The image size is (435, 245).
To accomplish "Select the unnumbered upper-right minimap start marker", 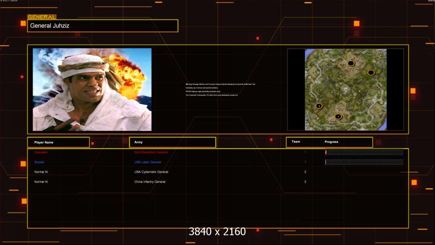I will point(371,72).
